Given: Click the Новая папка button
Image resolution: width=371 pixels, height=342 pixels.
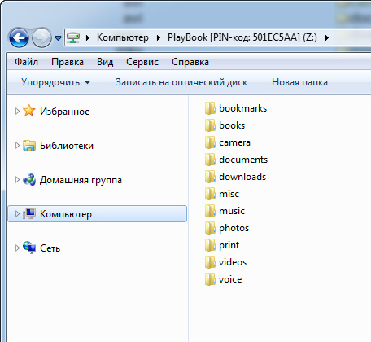Looking at the screenshot, I should [x=299, y=82].
